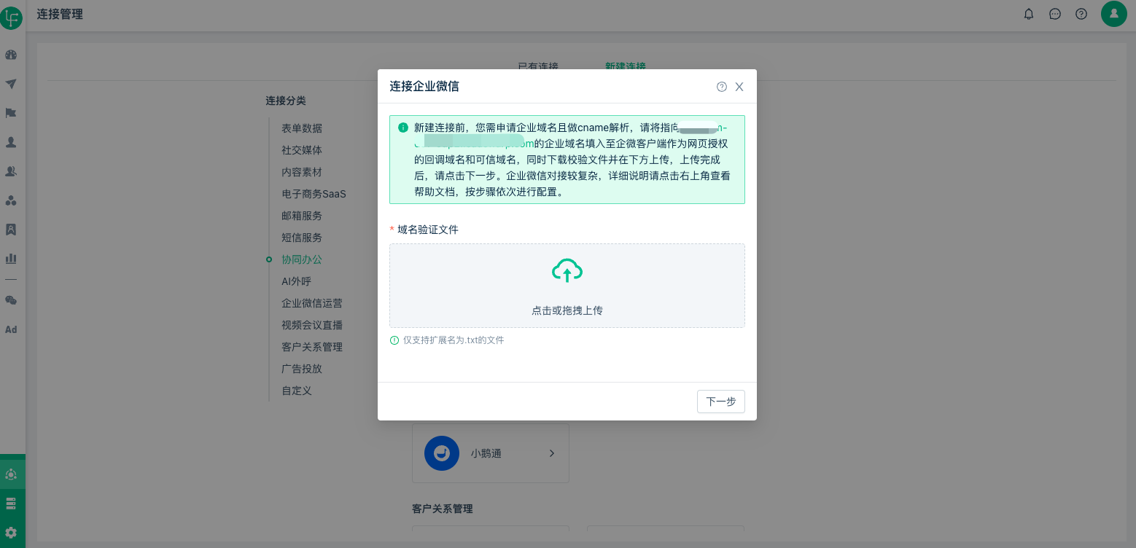The height and width of the screenshot is (548, 1136).
Task: Select the 社交媒体 category
Action: tap(302, 150)
